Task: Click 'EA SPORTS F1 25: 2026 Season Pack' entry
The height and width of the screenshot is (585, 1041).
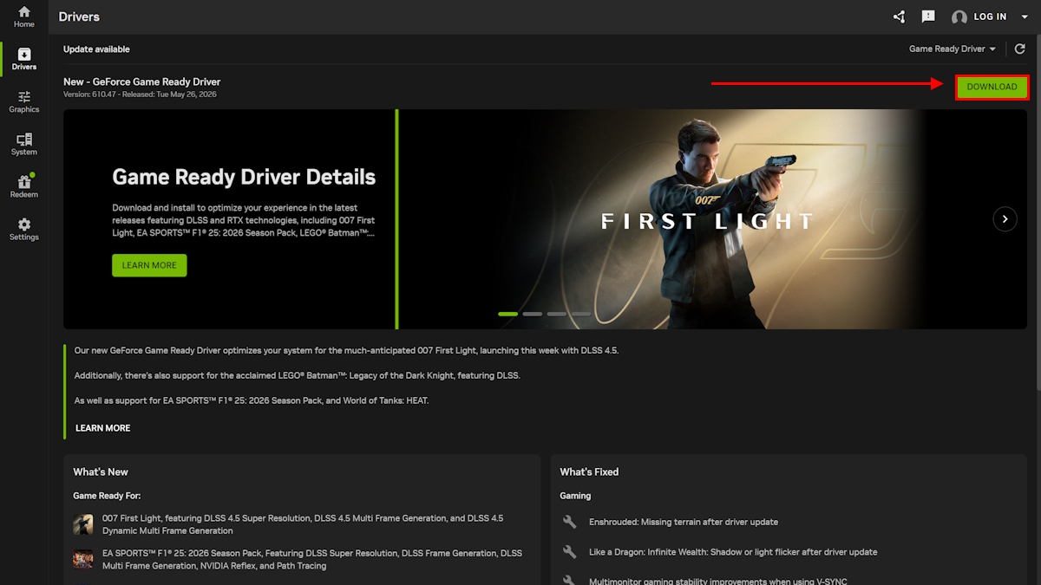Action: 312,559
